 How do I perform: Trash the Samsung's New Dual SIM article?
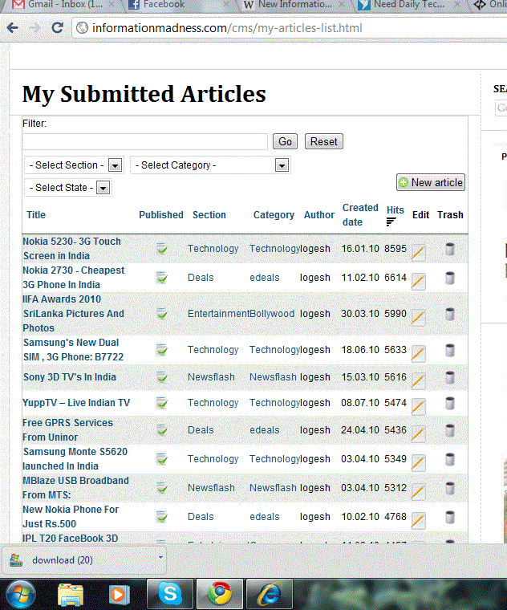tap(450, 350)
